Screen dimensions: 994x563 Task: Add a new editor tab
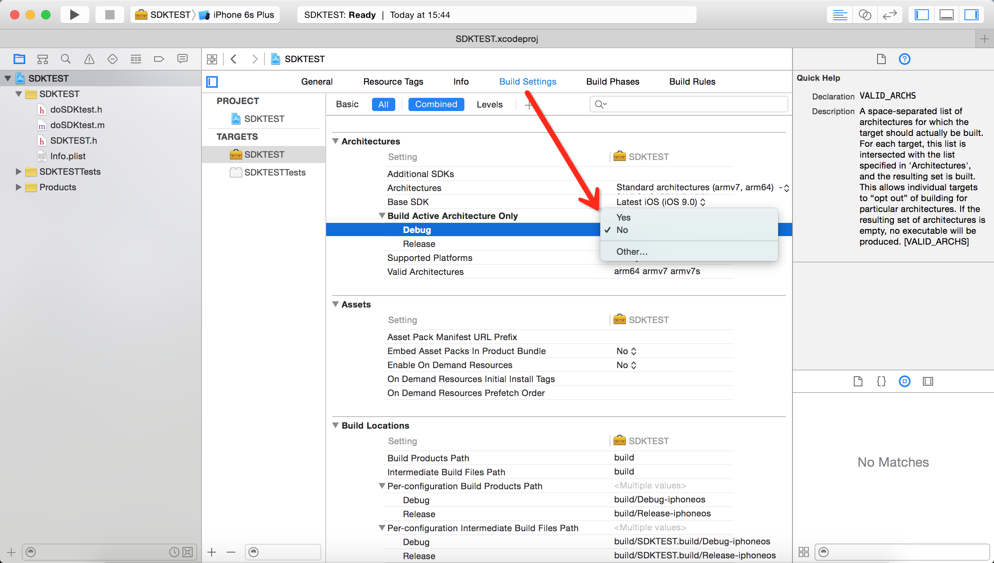985,39
